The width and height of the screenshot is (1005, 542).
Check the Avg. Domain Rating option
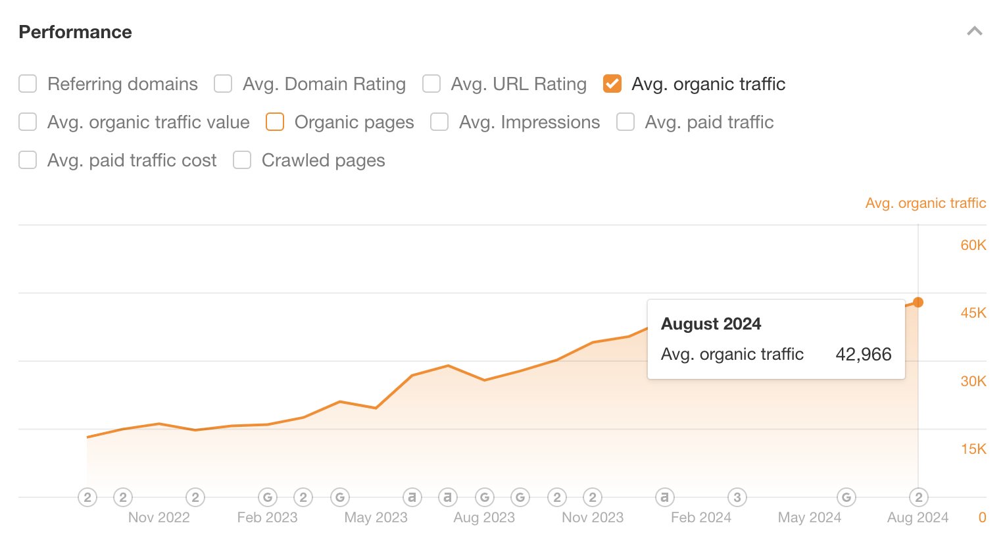(x=223, y=84)
